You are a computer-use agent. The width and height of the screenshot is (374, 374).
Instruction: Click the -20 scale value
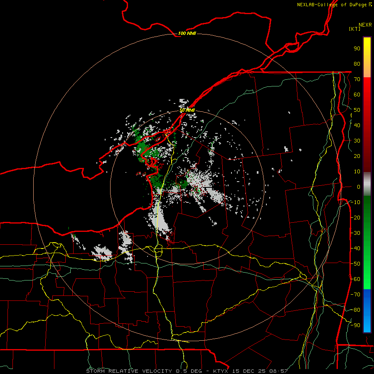pyautogui.click(x=355, y=218)
